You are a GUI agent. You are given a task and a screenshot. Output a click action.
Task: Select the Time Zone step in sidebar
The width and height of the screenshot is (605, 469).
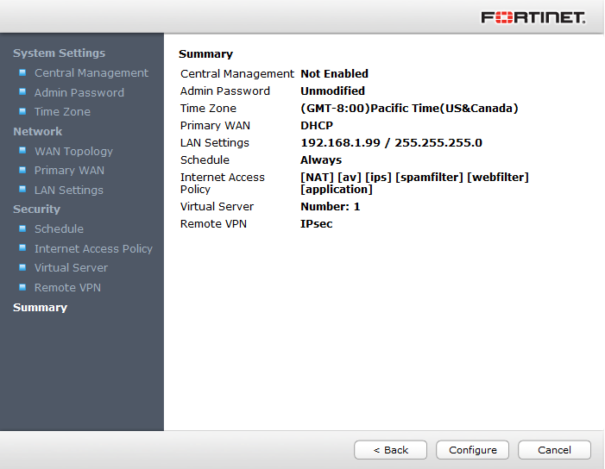(62, 112)
